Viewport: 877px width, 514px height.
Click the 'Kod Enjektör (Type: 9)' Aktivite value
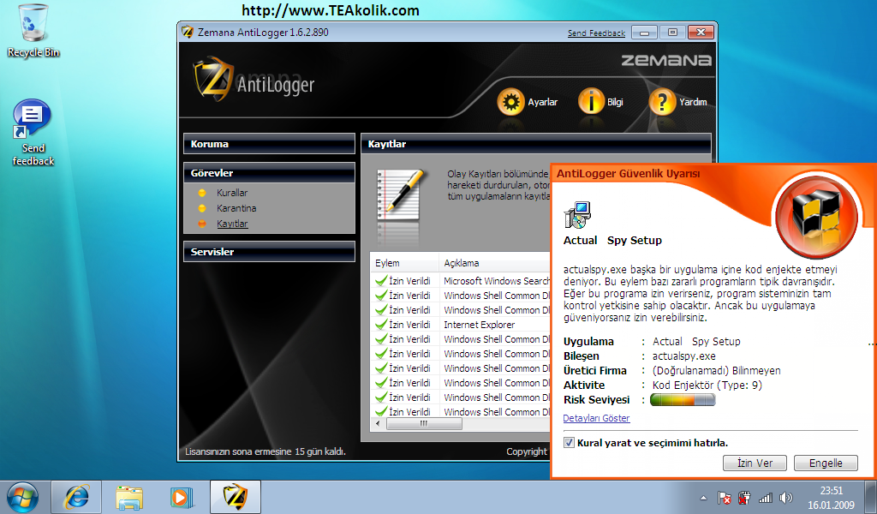pos(707,385)
